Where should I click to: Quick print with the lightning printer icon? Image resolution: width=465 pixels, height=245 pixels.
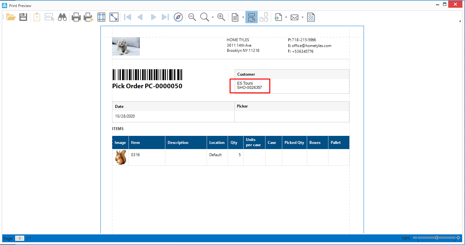88,17
